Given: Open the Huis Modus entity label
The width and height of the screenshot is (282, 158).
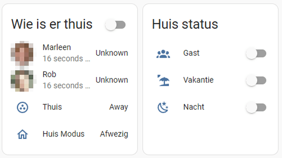Looking at the screenshot, I should click(63, 134).
